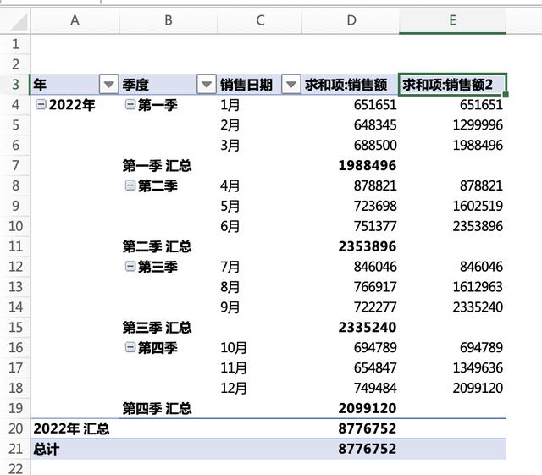Click the 第一季 汇总 subtotal value 1988496
This screenshot has width=542, height=475.
(366, 165)
